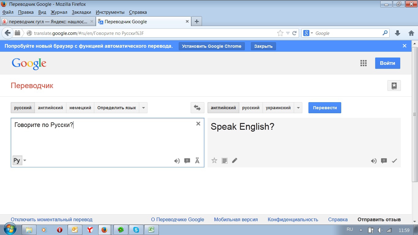The height and width of the screenshot is (235, 418).
Task: Click Установить Google Chrome button
Action: click(211, 46)
